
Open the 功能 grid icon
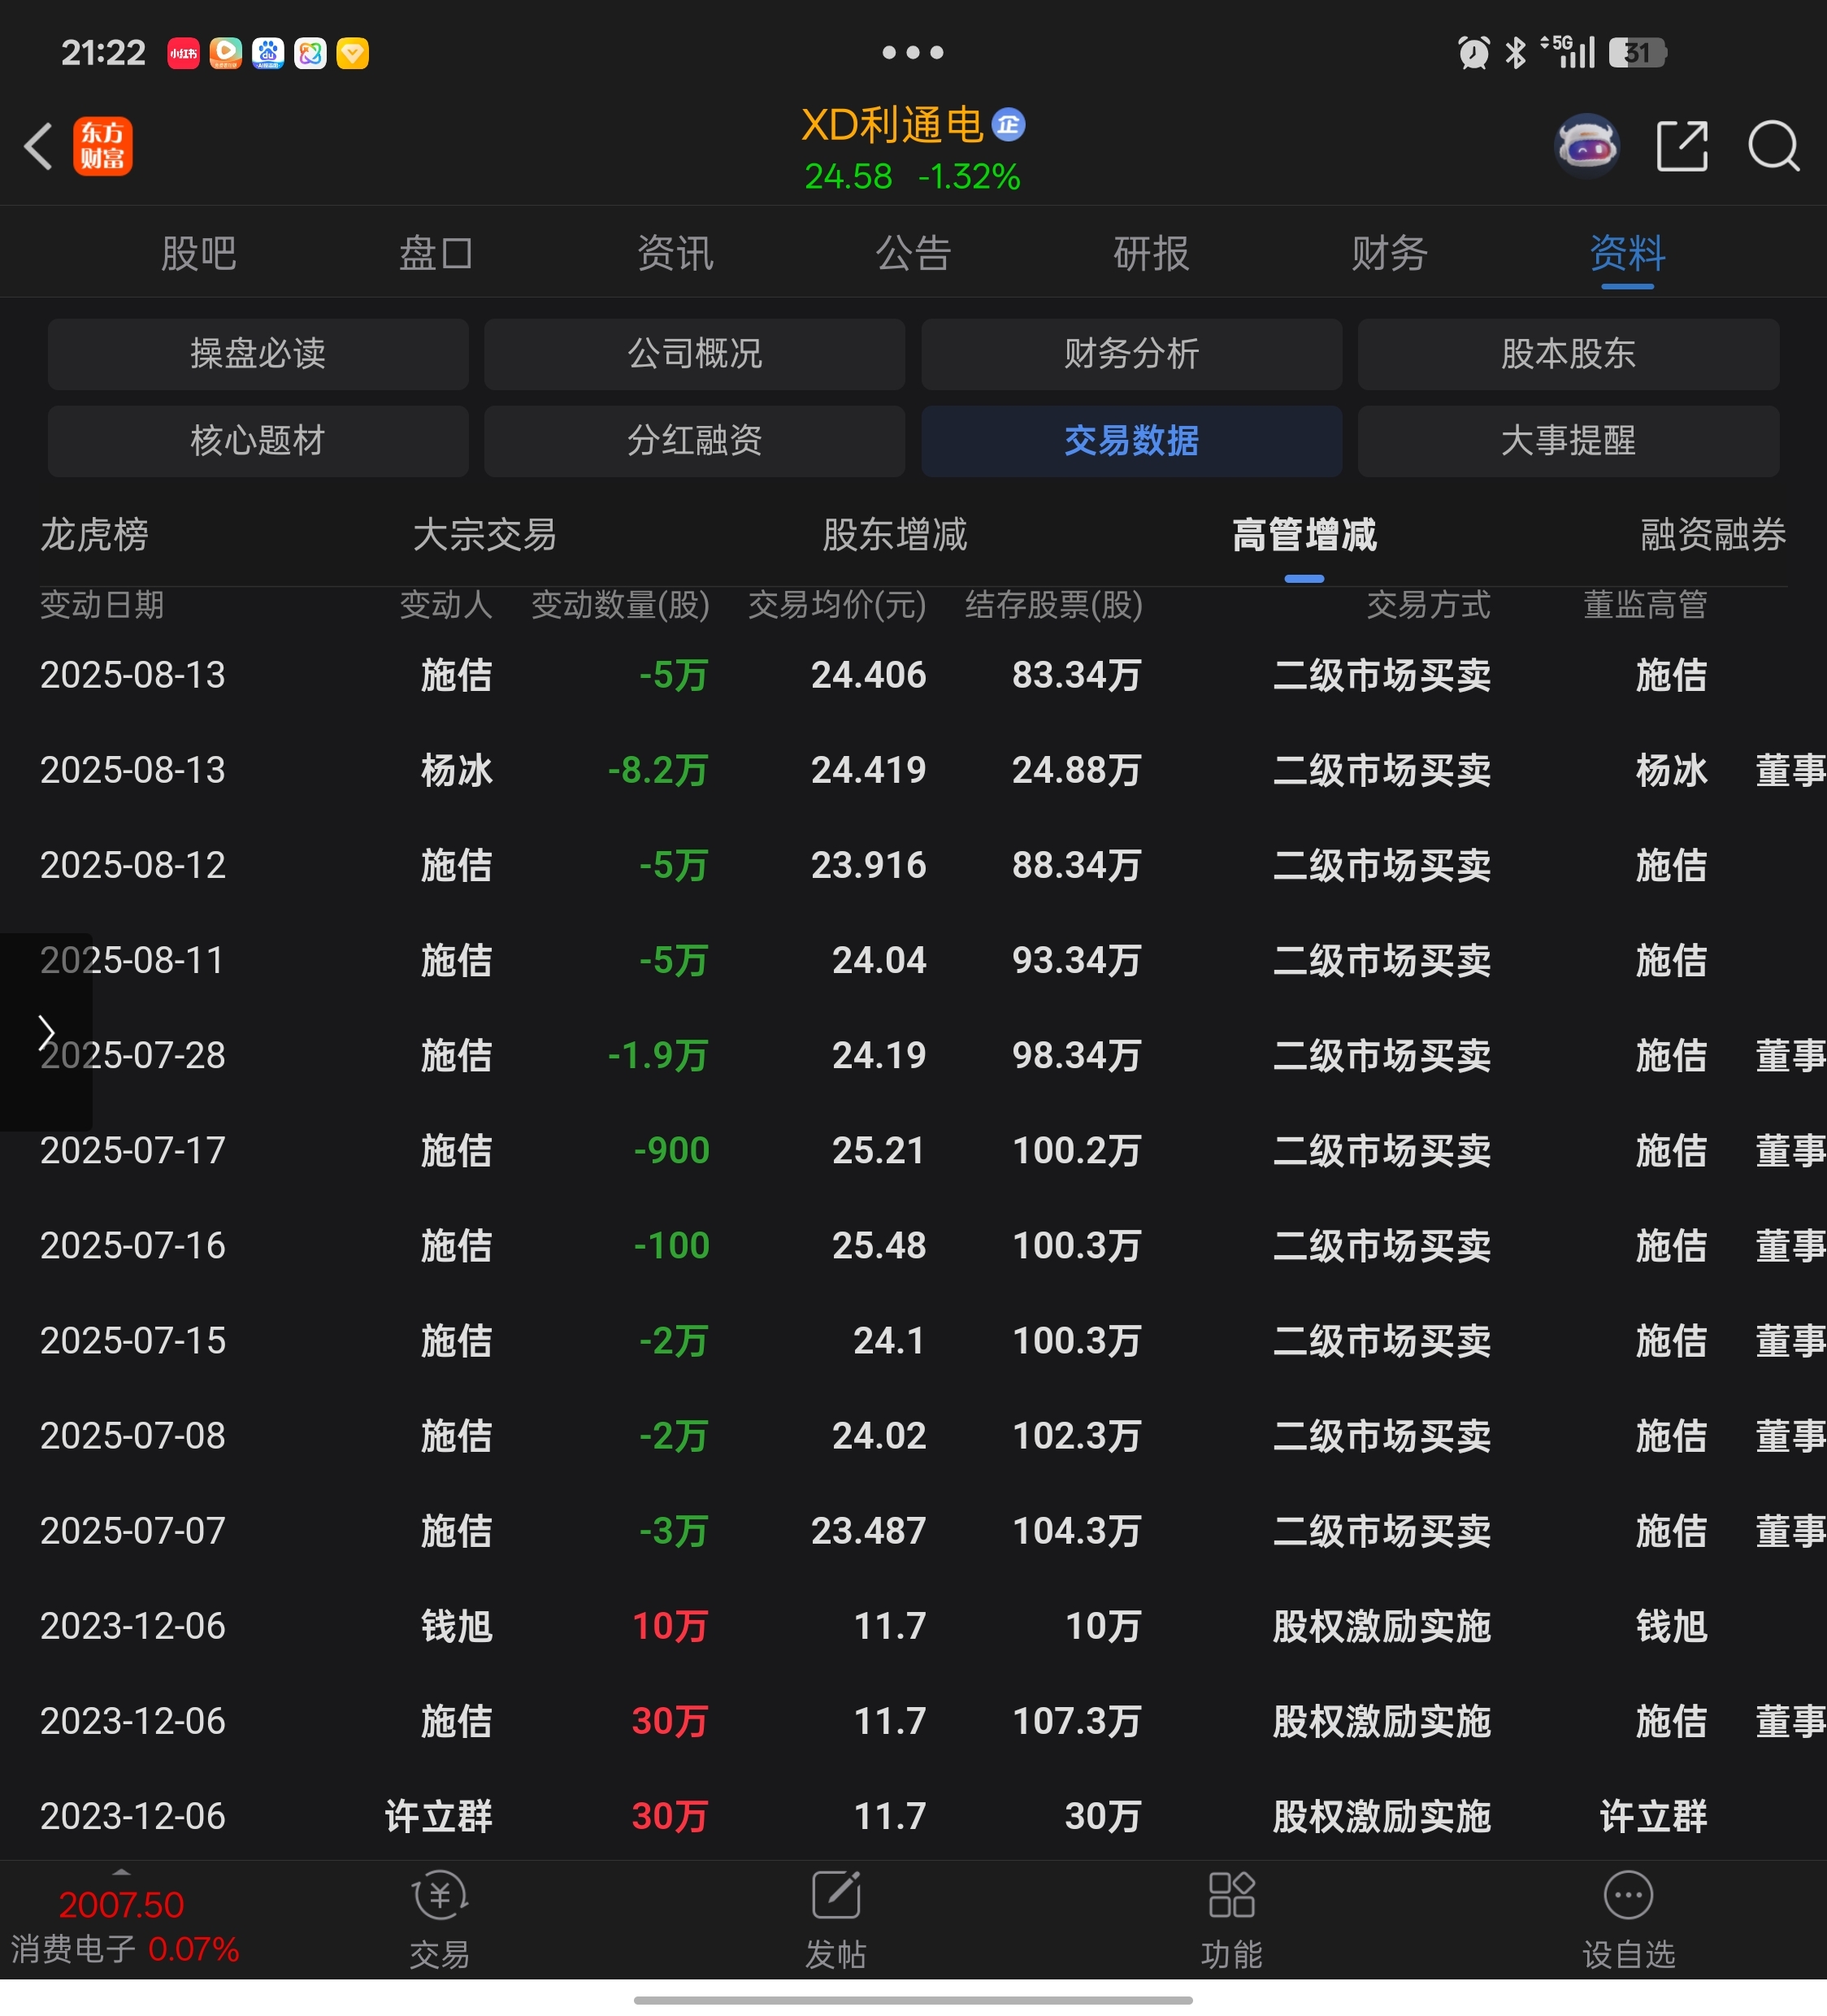1231,1896
